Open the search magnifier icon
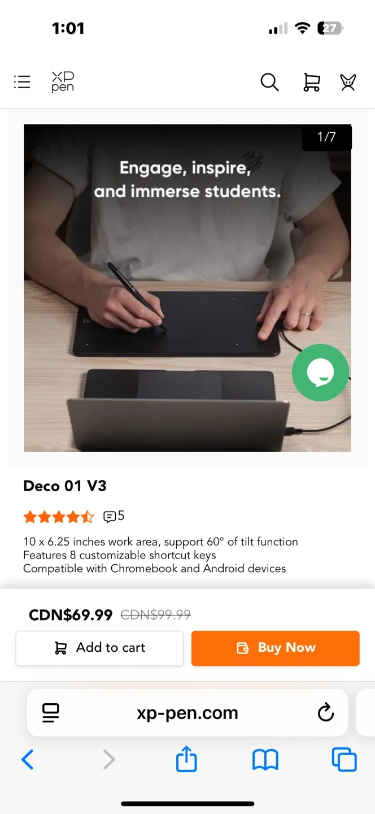 click(x=269, y=83)
